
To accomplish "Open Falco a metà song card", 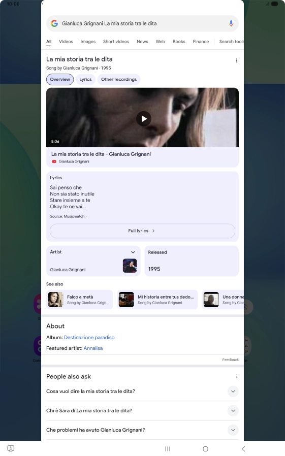I will pos(80,299).
